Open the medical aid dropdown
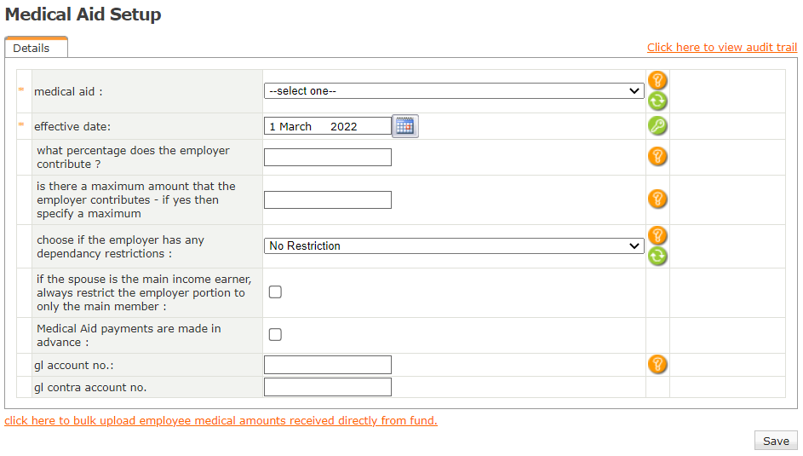 (454, 91)
